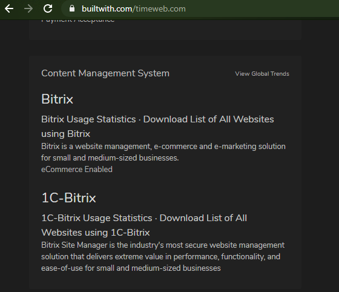
Task: Open 1C-Bitrix Usage Statistics link
Action: click(97, 218)
